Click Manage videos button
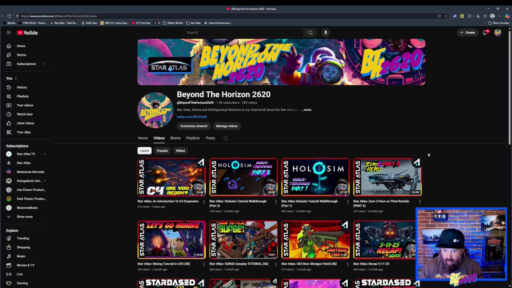512x288 pixels. (227, 126)
